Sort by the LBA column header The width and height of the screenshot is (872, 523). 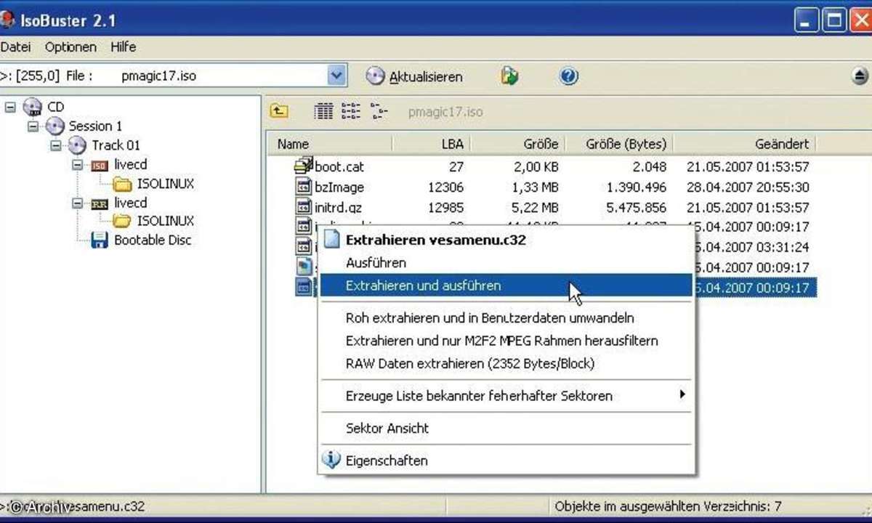[432, 144]
